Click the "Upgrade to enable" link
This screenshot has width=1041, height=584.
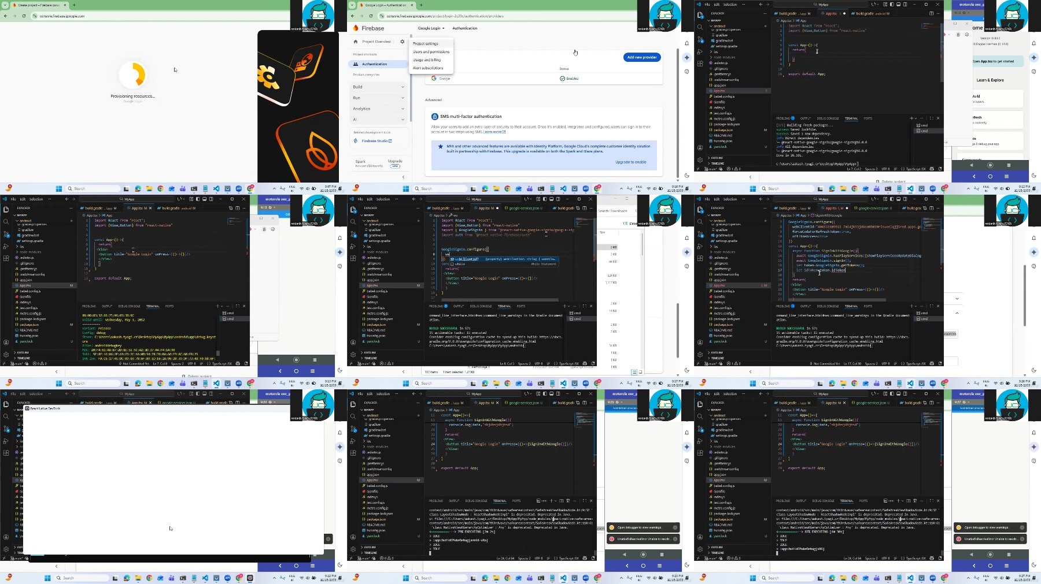click(630, 162)
